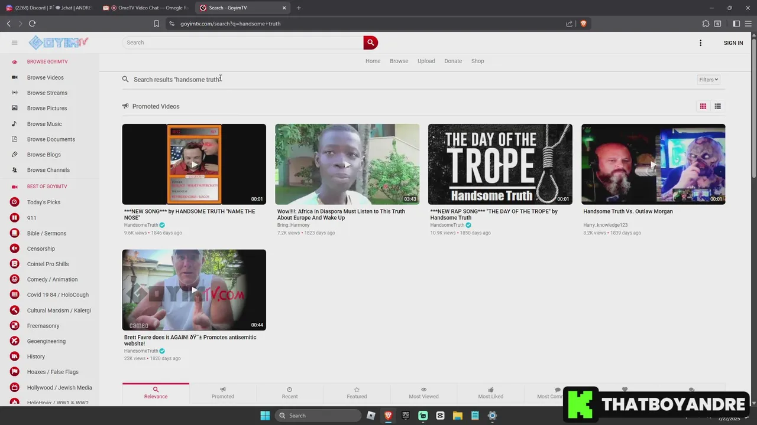Bookmark this page with bookmark icon
Viewport: 757px width, 425px height.
(156, 24)
